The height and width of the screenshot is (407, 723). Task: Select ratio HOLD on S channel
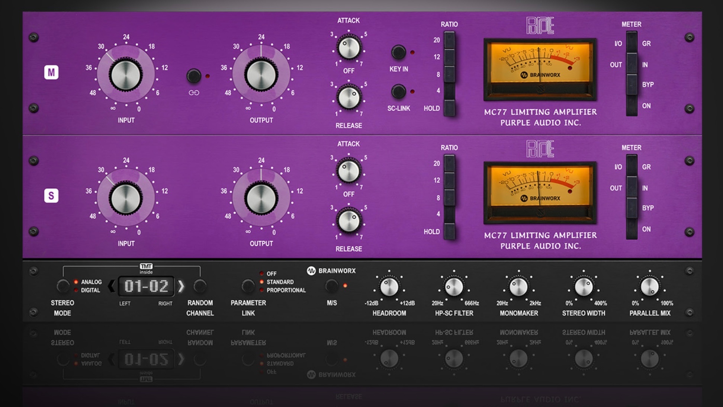click(x=449, y=231)
